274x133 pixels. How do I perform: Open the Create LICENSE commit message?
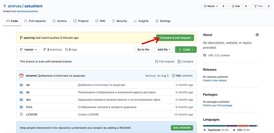tap(88, 114)
